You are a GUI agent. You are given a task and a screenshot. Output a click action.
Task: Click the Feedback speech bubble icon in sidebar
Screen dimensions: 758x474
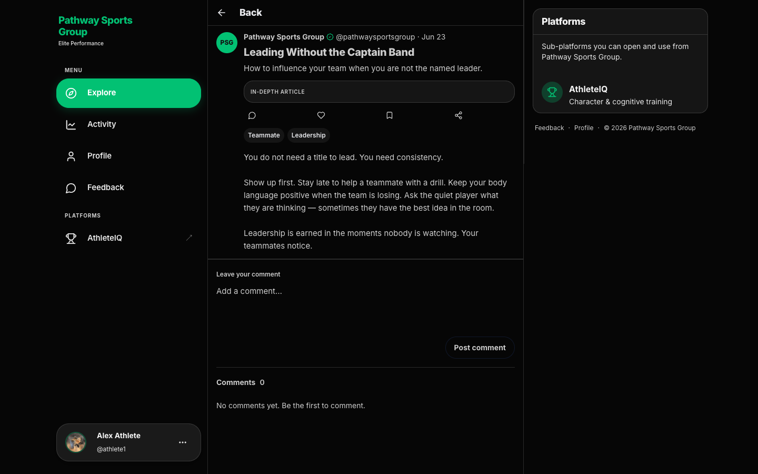pos(71,188)
